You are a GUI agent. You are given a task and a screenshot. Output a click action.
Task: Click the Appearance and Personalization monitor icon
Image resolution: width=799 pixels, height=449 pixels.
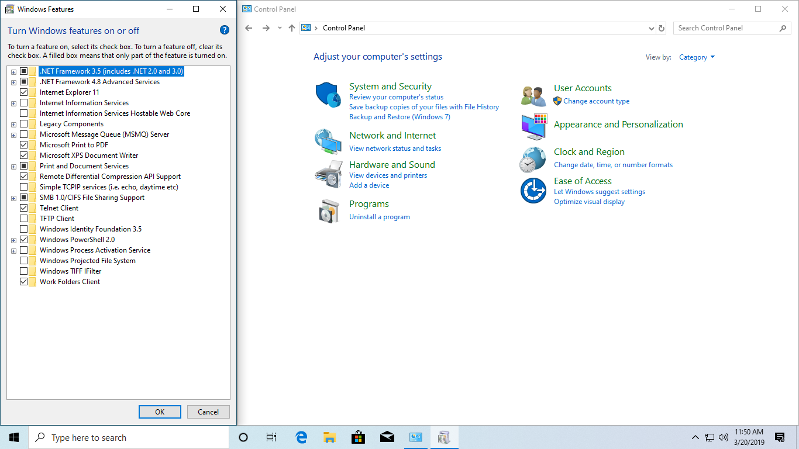pyautogui.click(x=533, y=127)
